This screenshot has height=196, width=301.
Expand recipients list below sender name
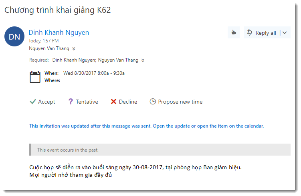tap(74, 49)
